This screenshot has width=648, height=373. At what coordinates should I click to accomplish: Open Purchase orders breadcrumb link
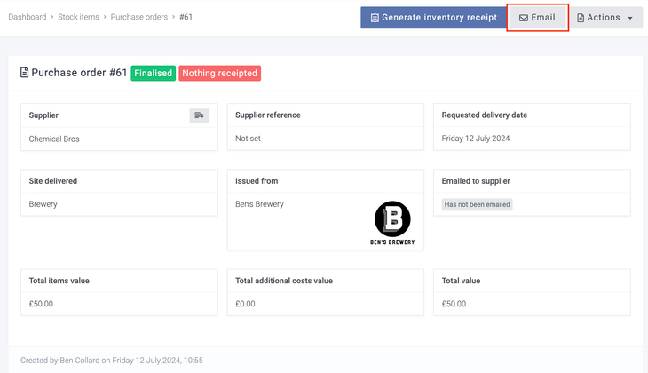(x=139, y=17)
